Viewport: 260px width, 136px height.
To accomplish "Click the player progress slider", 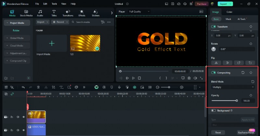I will [144, 71].
